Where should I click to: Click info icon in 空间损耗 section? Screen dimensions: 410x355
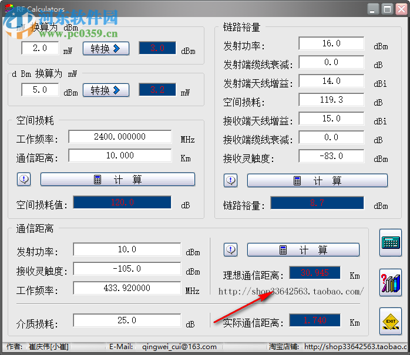point(24,179)
